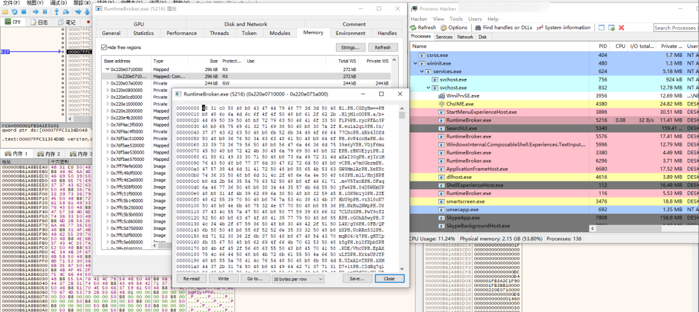Image resolution: width=699 pixels, height=312 pixels.
Task: Click the run arrow icon in debugger toolbar
Action: 36,12
